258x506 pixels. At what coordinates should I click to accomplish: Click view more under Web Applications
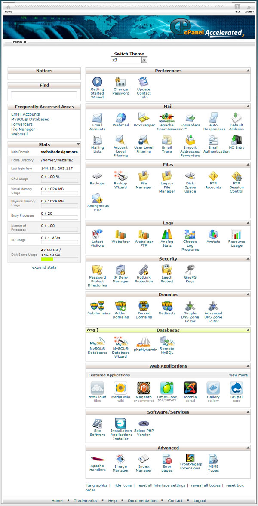[238, 375]
